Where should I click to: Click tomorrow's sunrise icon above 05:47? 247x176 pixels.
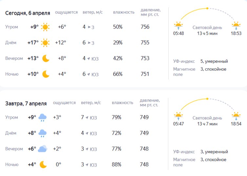tap(178, 116)
